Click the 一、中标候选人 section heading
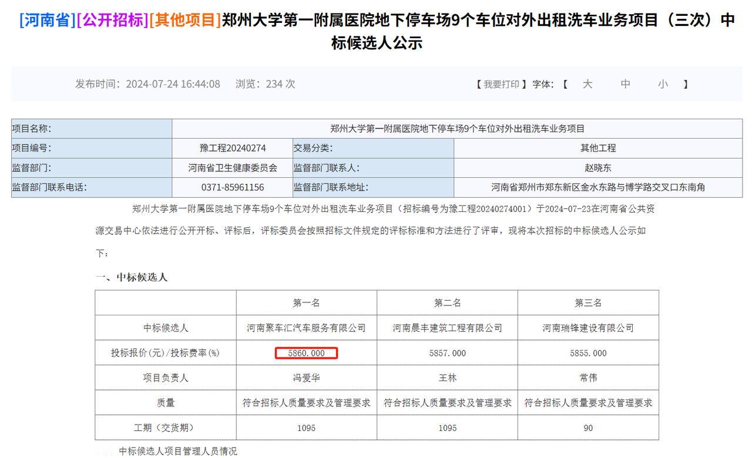Image resolution: width=752 pixels, height=458 pixels. coord(132,277)
